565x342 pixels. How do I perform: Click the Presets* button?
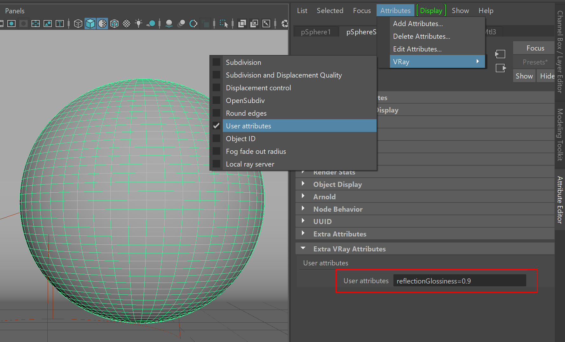pos(535,62)
